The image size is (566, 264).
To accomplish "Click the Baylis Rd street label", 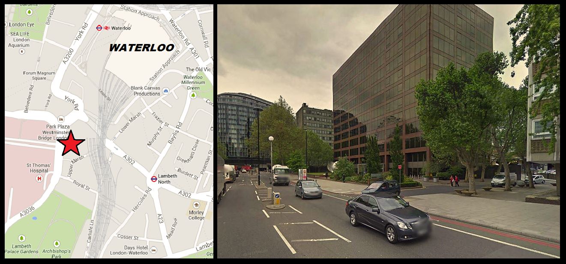I will pos(173,133).
